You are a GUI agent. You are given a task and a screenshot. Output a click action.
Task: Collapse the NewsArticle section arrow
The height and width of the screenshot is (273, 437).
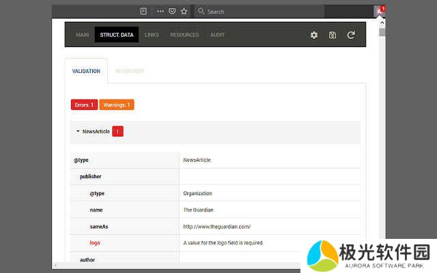[x=78, y=131]
